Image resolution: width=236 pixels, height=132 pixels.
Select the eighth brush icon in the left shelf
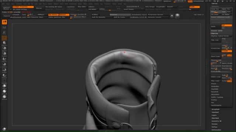(4, 59)
